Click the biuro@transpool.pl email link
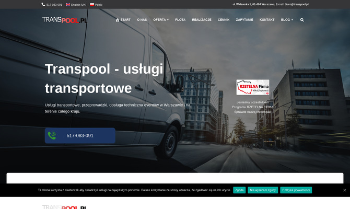 [x=296, y=4]
